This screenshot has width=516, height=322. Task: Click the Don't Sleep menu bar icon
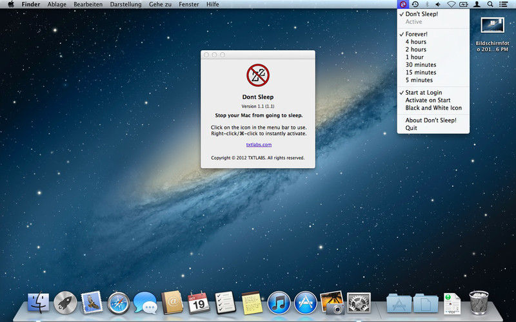click(402, 5)
